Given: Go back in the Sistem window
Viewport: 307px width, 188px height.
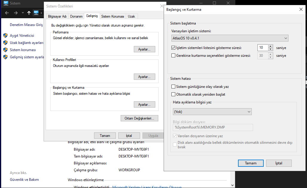Looking at the screenshot, I should (7, 13).
